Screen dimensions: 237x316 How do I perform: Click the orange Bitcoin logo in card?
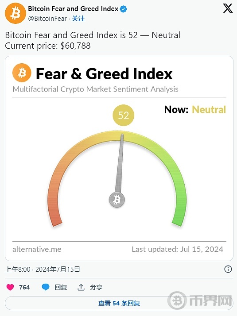(x=22, y=73)
